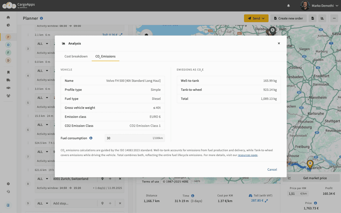The width and height of the screenshot is (341, 213).
Task: Select the CO2 Emissions tab
Action: coord(105,56)
